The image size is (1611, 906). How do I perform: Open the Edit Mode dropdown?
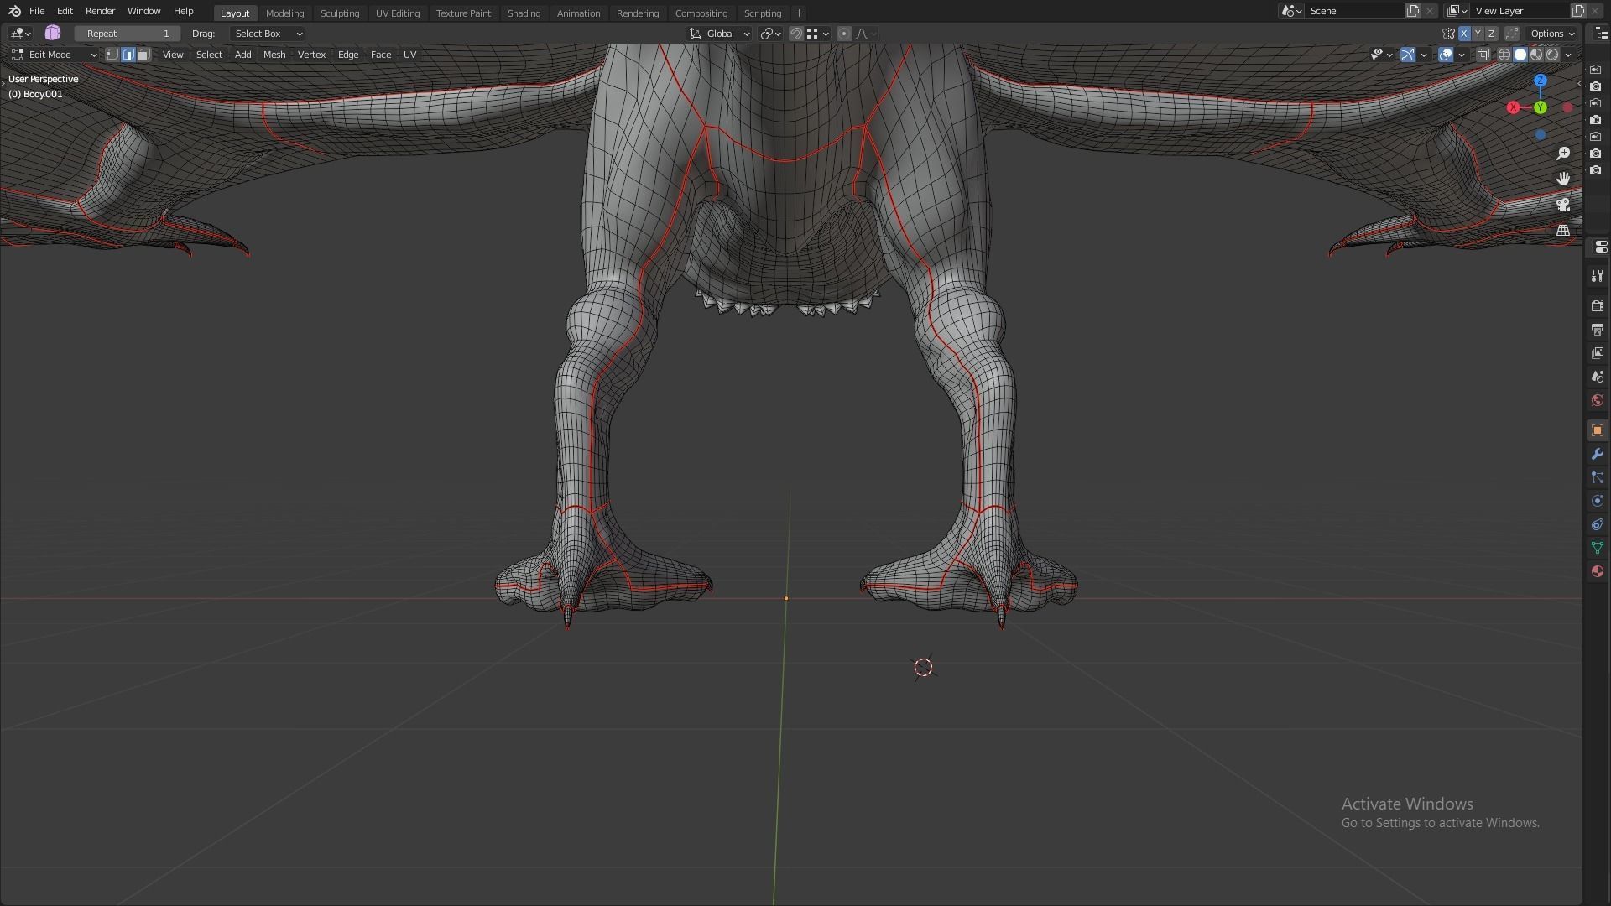tap(55, 55)
